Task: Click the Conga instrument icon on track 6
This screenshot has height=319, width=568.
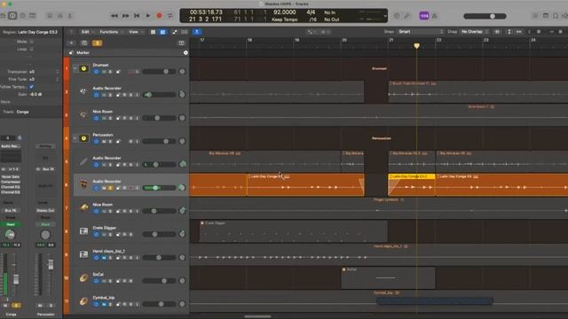Action: click(x=83, y=184)
